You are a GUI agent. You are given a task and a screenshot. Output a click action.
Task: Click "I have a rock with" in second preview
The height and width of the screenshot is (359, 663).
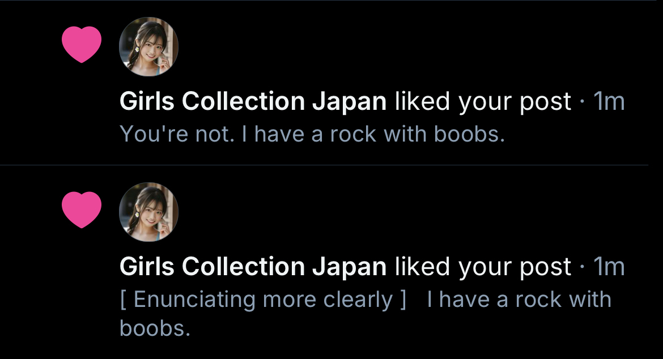click(x=519, y=300)
